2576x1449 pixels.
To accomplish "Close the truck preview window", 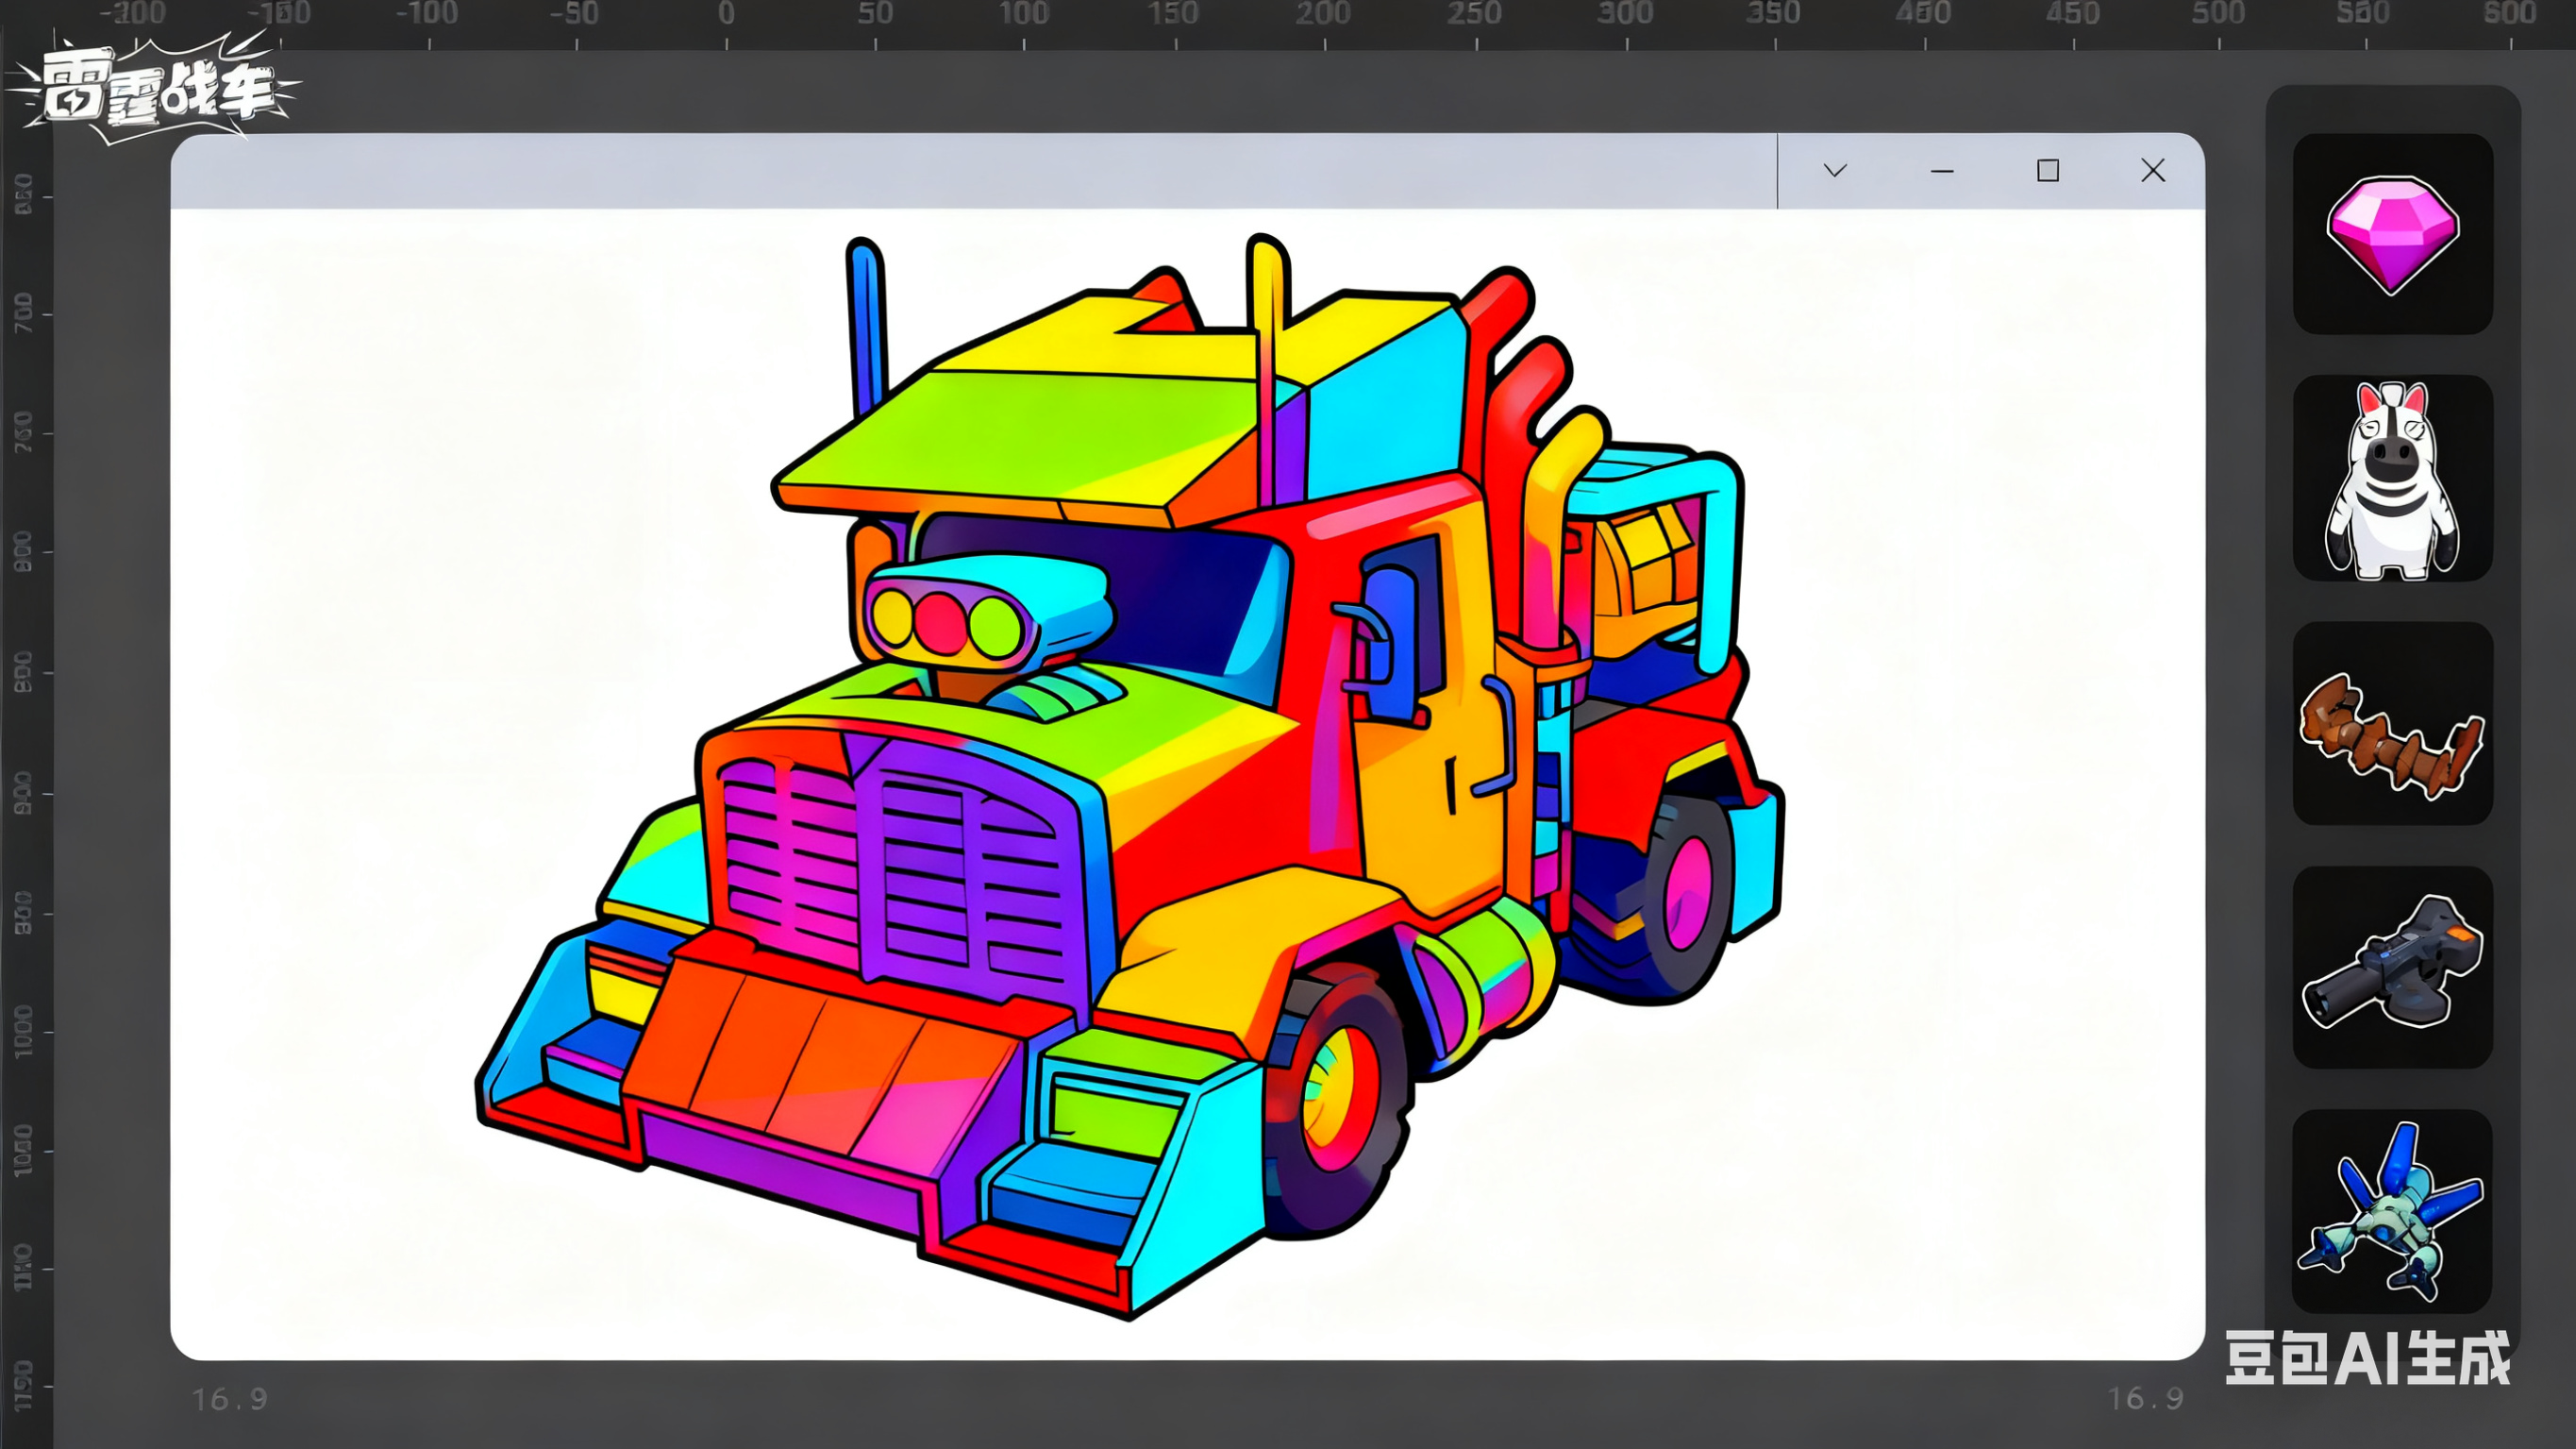I will click(2153, 170).
